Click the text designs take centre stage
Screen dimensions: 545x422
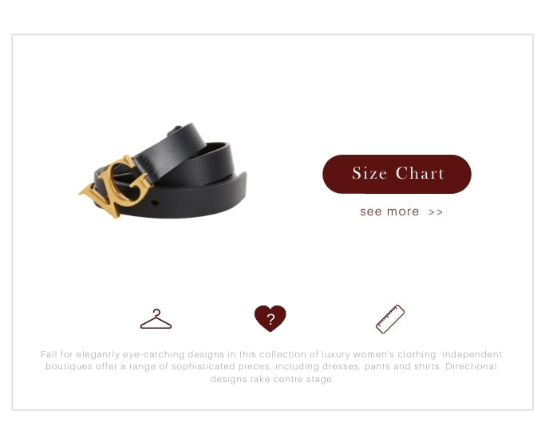(271, 379)
